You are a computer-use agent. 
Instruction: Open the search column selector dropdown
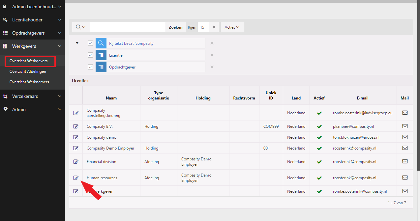(81, 27)
